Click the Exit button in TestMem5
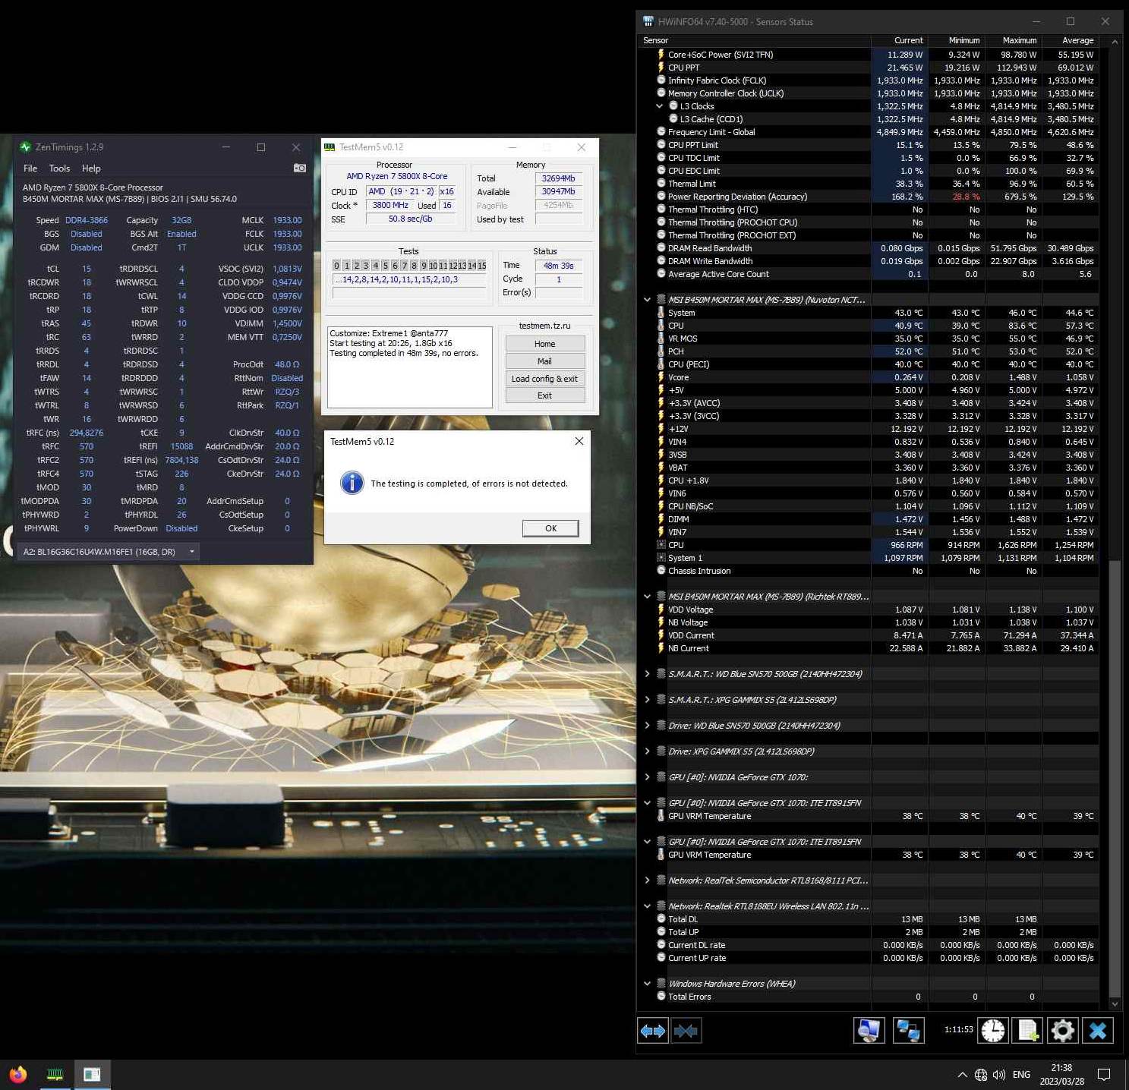 (x=544, y=395)
